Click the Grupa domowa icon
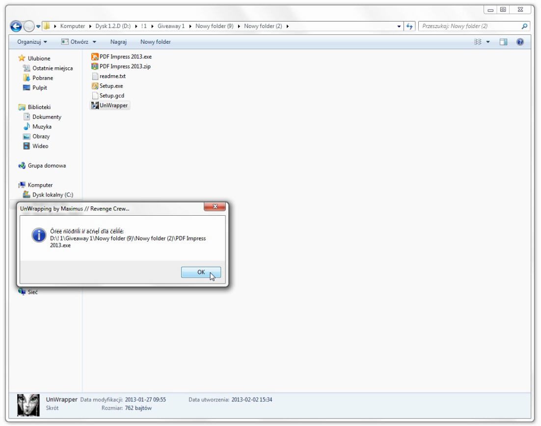The width and height of the screenshot is (541, 426). tap(22, 166)
